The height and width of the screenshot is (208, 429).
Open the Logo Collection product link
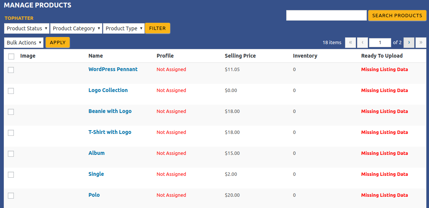(108, 90)
